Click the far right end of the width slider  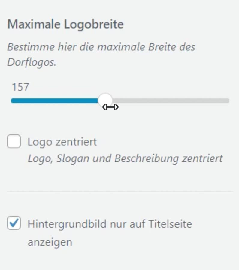[x=228, y=101]
